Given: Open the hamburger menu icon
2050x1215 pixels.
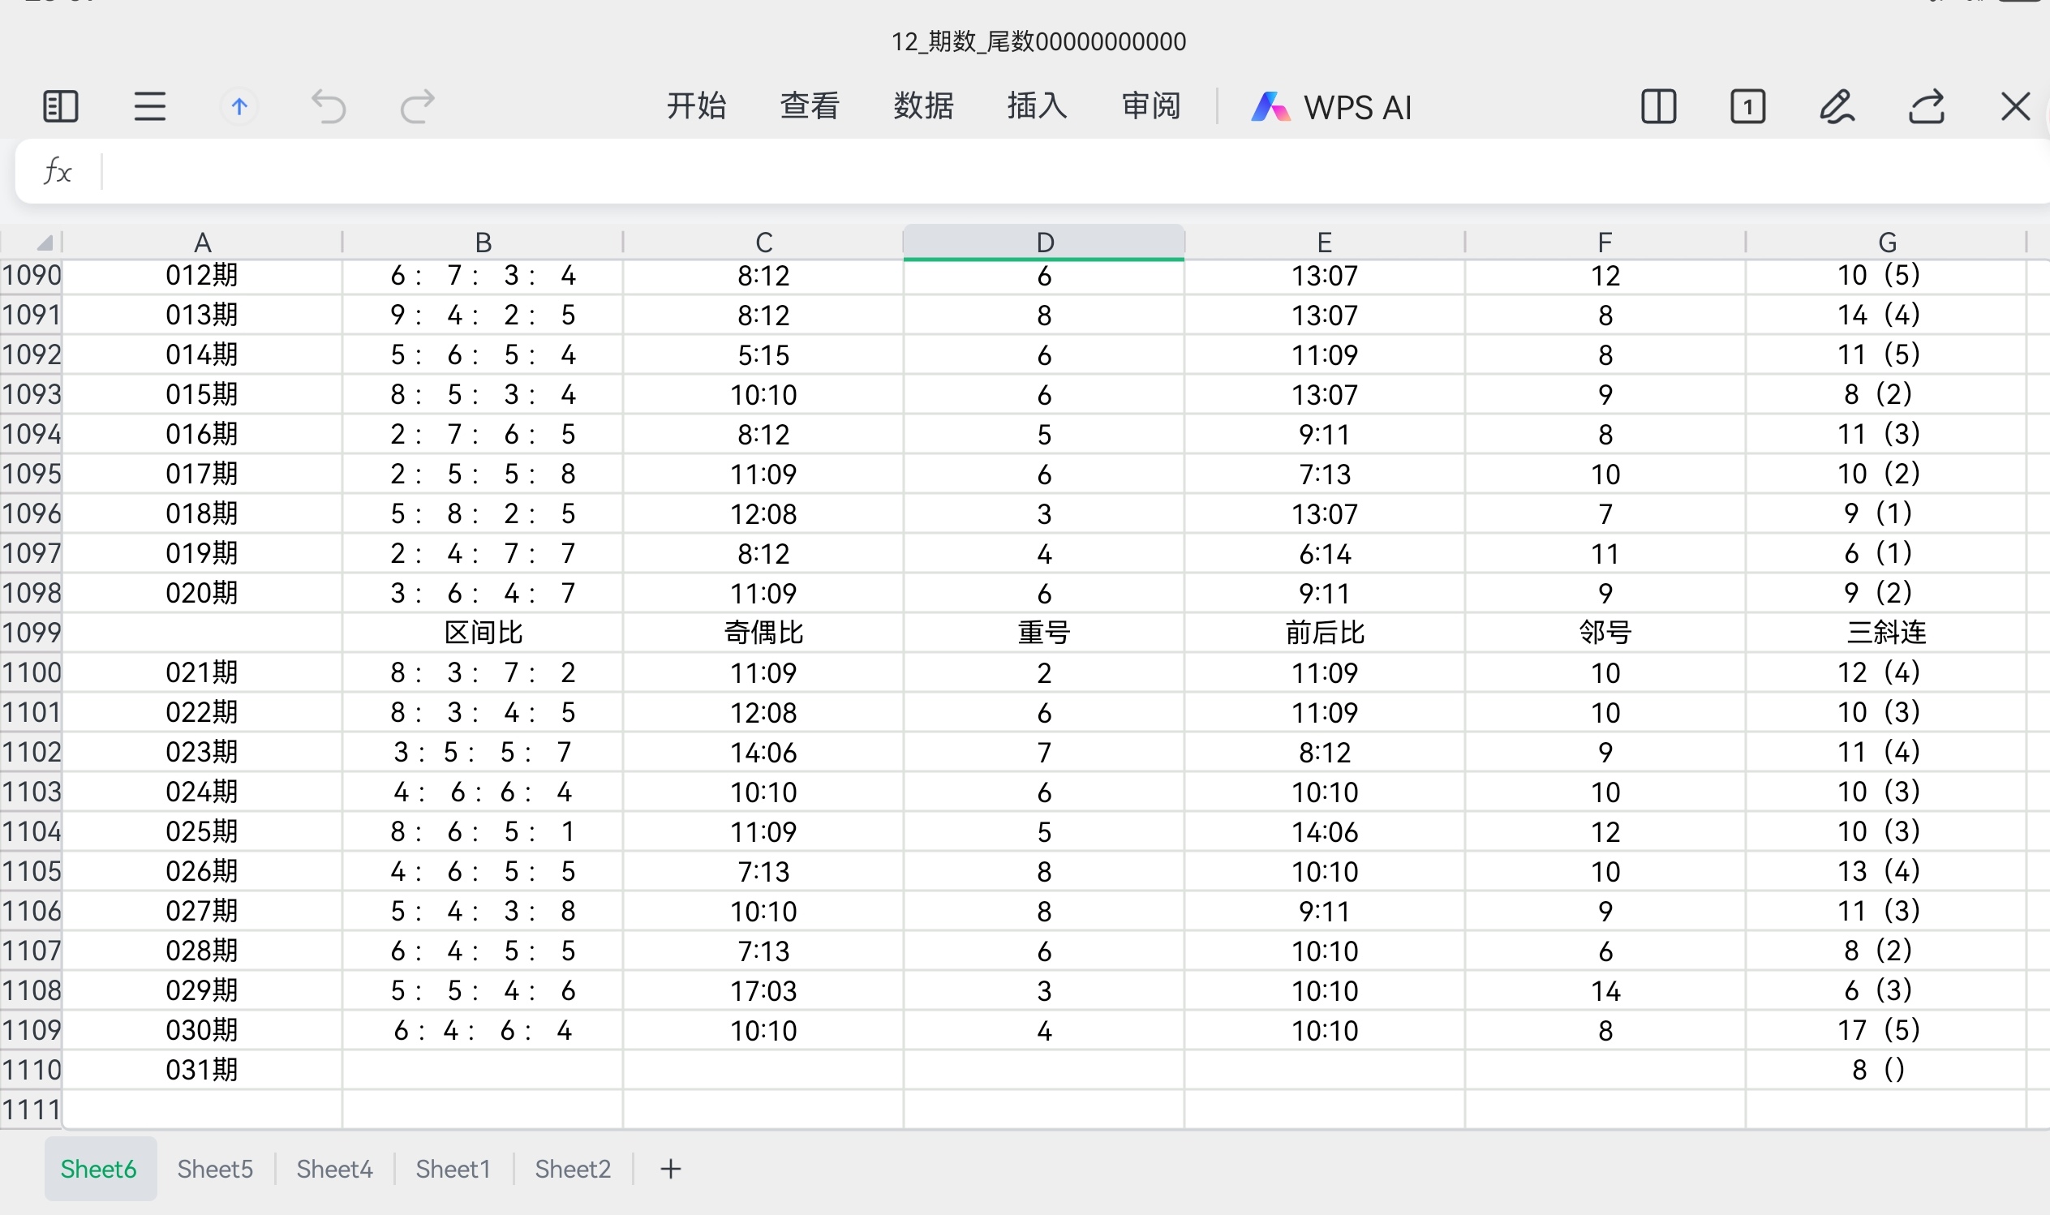Looking at the screenshot, I should point(150,106).
